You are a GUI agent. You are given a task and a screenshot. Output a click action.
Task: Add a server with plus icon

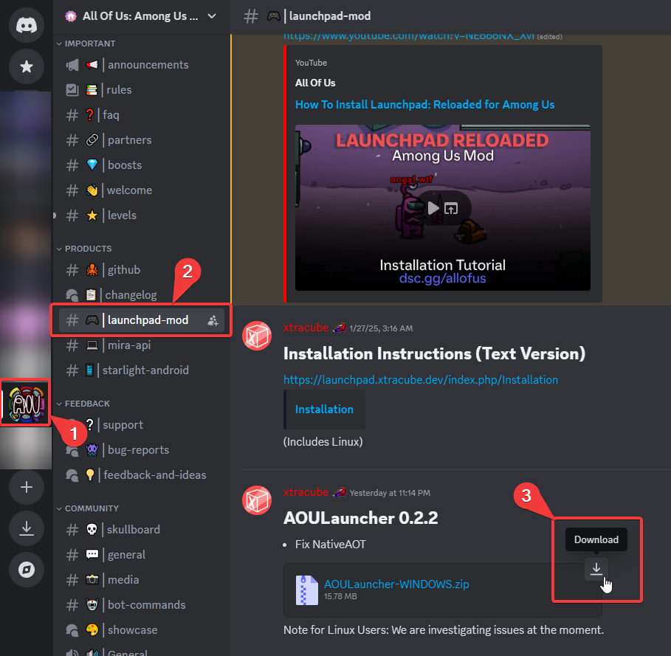pyautogui.click(x=27, y=487)
